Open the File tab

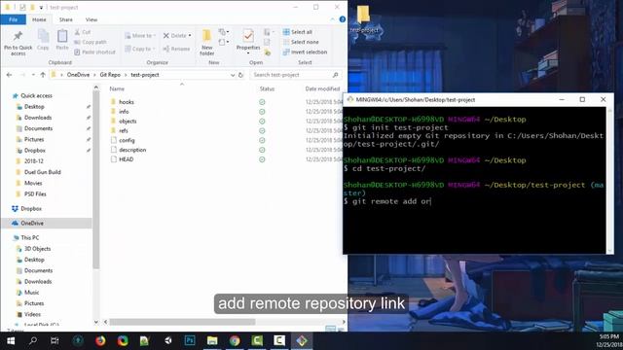click(x=13, y=19)
